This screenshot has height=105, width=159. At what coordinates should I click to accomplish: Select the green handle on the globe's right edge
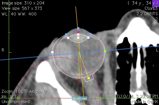coord(105,51)
